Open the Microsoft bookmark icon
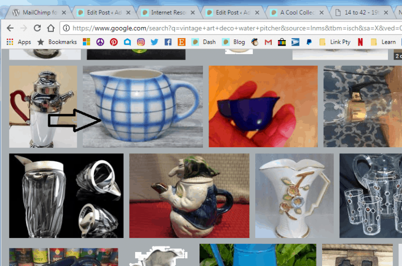Viewport: 402px width, 266px height. [86, 42]
